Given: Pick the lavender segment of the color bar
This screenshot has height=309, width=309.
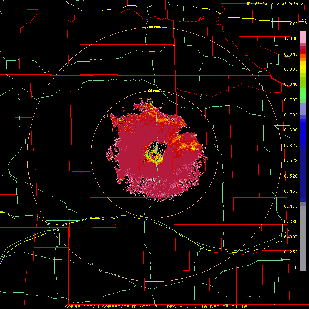Looking at the screenshot, I should point(303,109).
